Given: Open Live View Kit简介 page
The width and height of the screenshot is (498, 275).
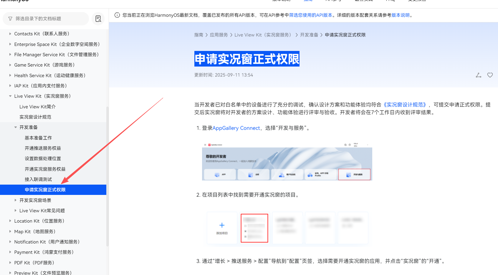Looking at the screenshot, I should (x=37, y=107).
